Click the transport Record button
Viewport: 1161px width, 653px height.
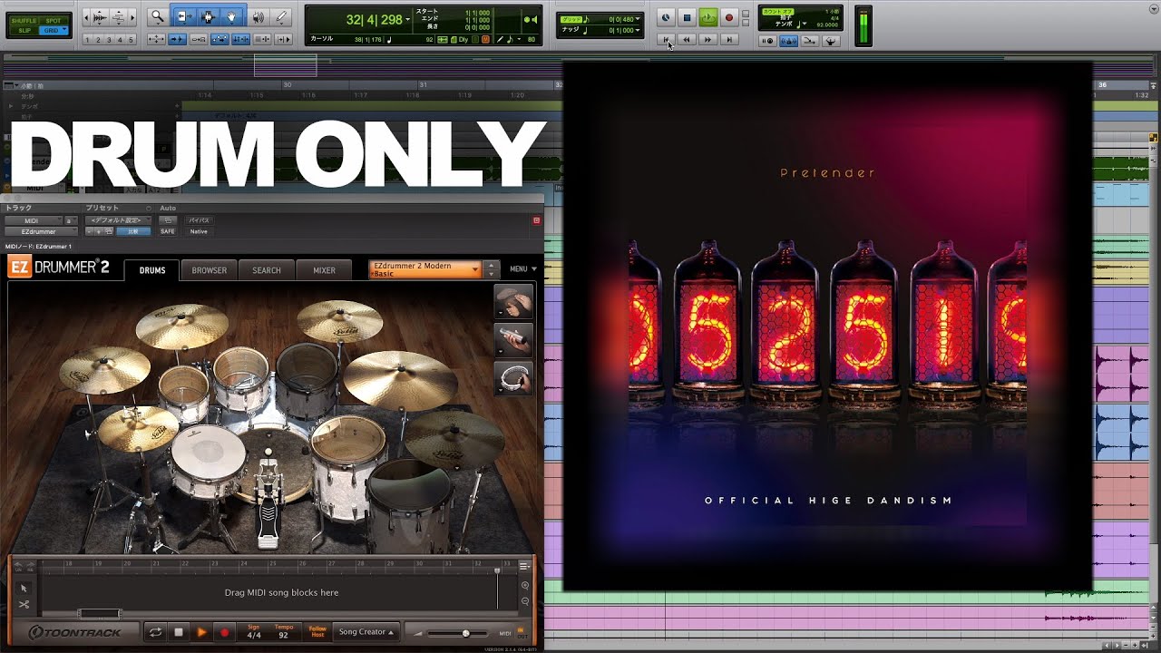pyautogui.click(x=729, y=17)
